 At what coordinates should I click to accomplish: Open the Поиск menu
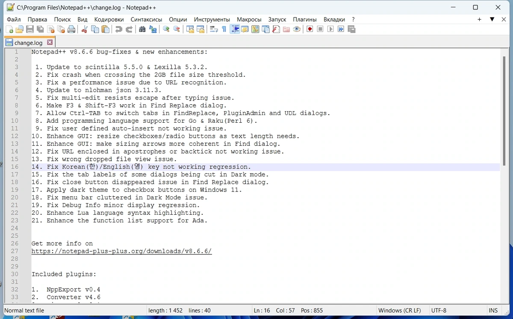click(x=62, y=19)
